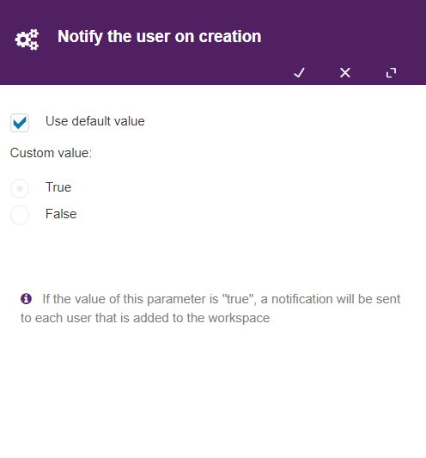Click the "False" option label
The image size is (426, 458).
(x=61, y=214)
